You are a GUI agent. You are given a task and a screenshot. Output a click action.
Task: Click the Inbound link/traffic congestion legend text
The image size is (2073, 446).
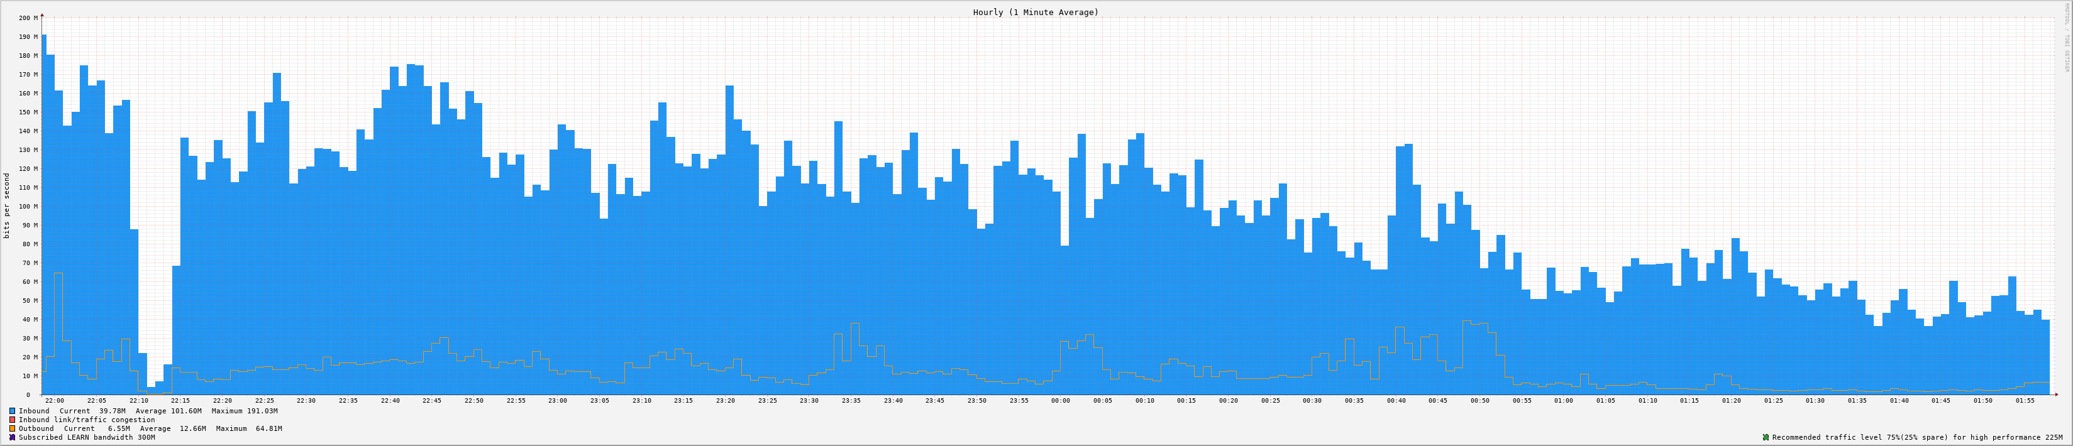click(x=87, y=420)
